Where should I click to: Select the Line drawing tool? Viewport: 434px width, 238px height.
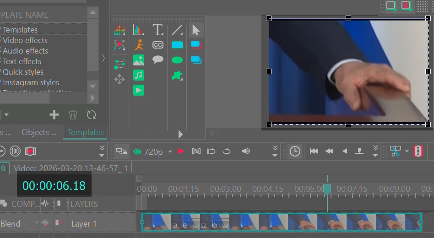click(x=177, y=30)
